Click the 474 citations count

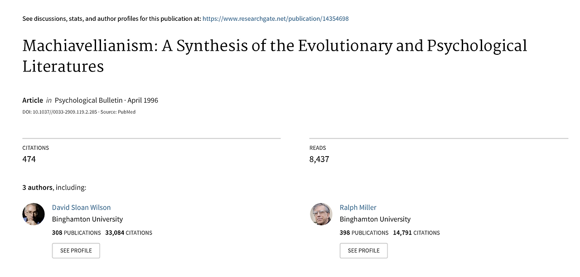point(29,159)
